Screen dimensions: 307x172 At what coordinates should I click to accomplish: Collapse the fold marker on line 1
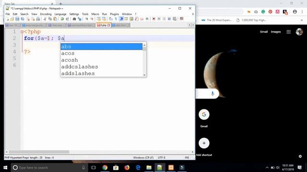tap(22, 32)
